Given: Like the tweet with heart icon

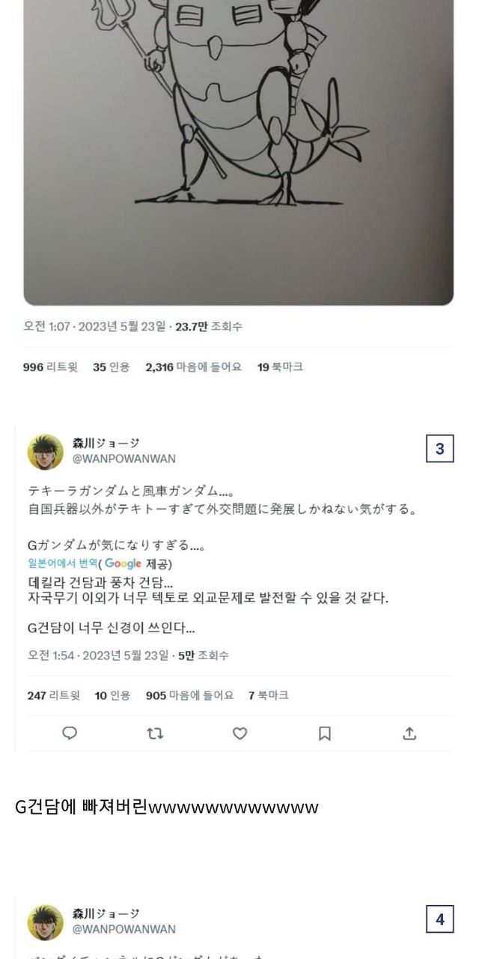Looking at the screenshot, I should [x=239, y=733].
